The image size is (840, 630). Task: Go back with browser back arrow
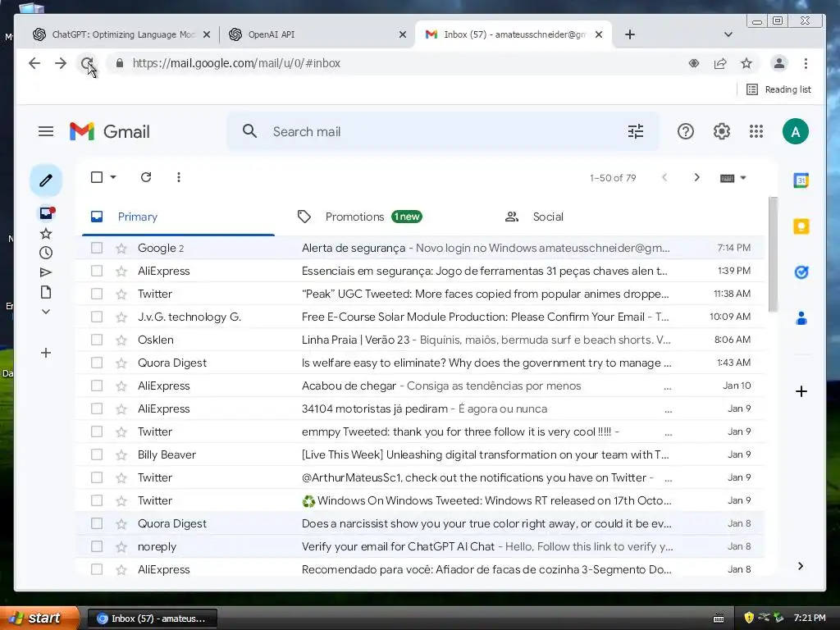click(x=34, y=63)
